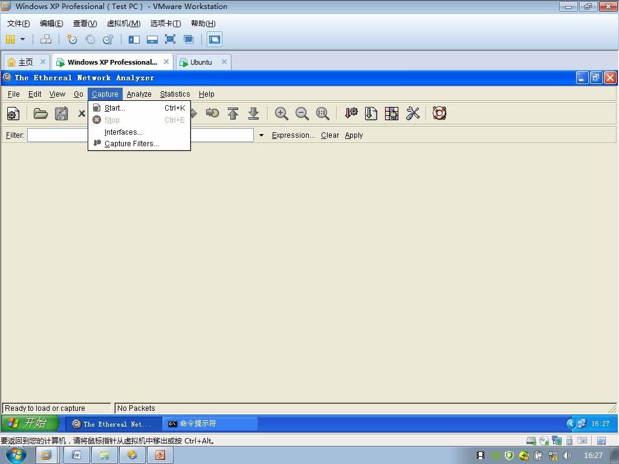Open VMware 文件(F) menu
The image size is (619, 464).
click(x=18, y=24)
